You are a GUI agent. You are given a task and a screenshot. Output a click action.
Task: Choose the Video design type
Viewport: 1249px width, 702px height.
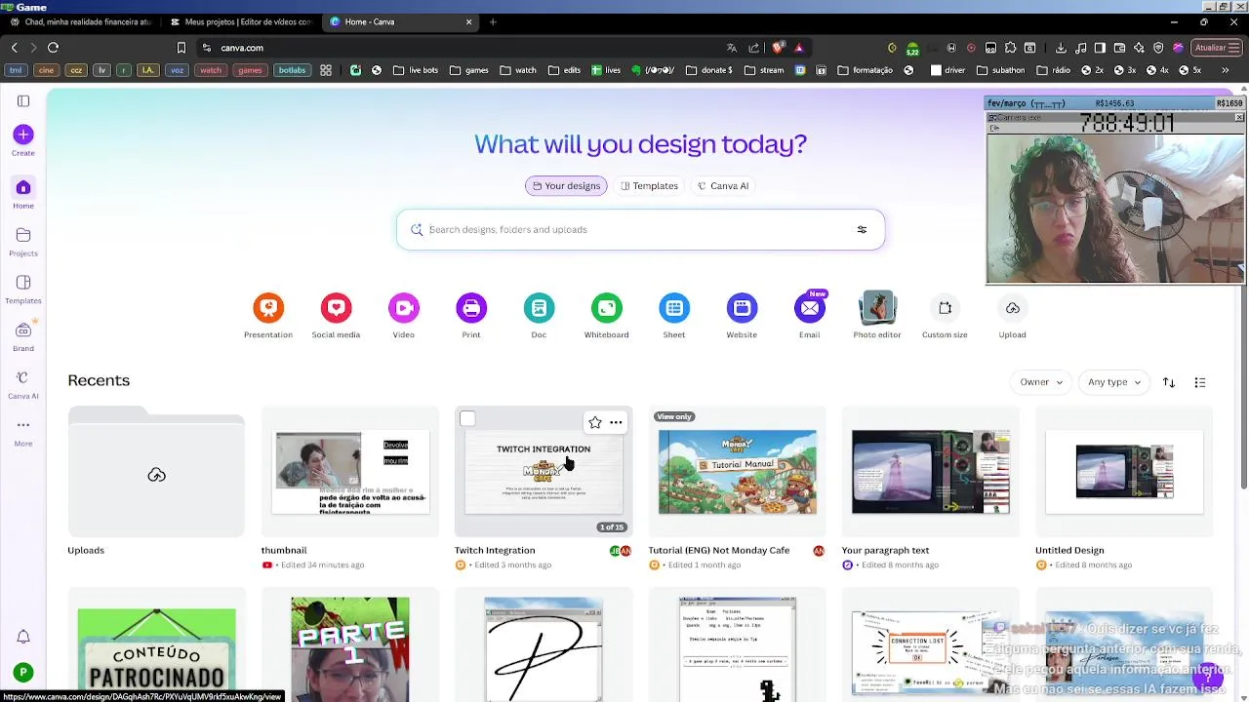(x=403, y=317)
